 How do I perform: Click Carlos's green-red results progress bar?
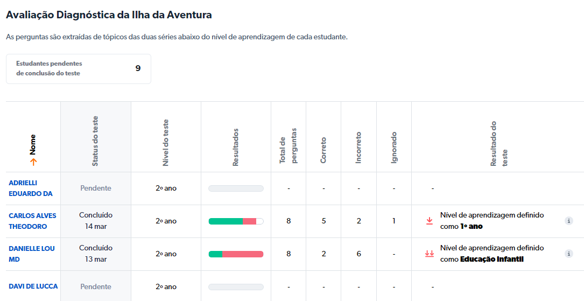(236, 221)
